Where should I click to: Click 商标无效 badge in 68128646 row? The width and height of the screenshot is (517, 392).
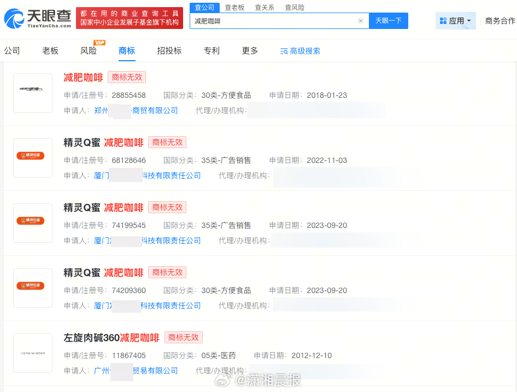pos(167,142)
